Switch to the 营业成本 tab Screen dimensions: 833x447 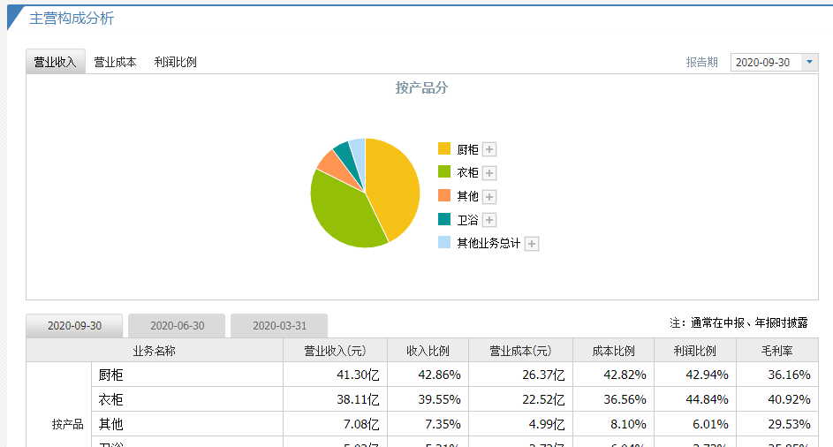(115, 62)
